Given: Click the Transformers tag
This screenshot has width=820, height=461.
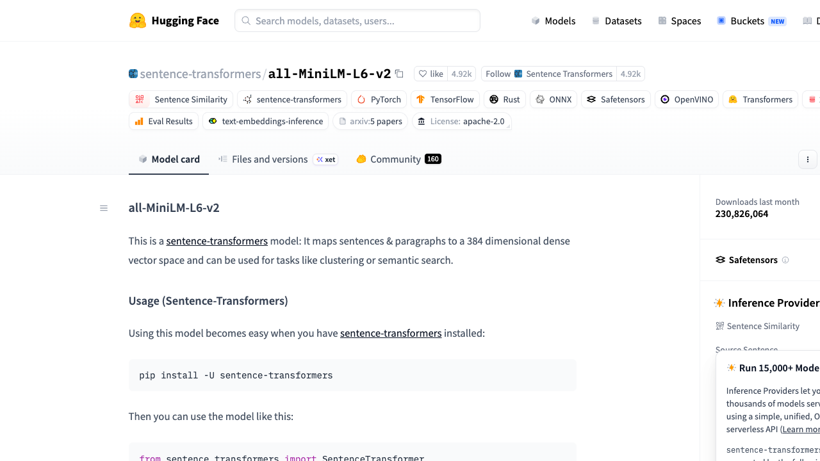Looking at the screenshot, I should coord(760,99).
